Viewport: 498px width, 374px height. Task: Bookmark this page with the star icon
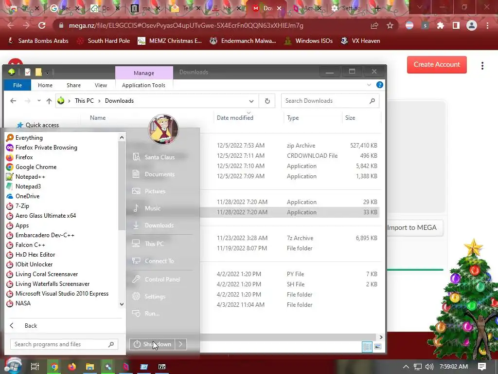(x=390, y=25)
